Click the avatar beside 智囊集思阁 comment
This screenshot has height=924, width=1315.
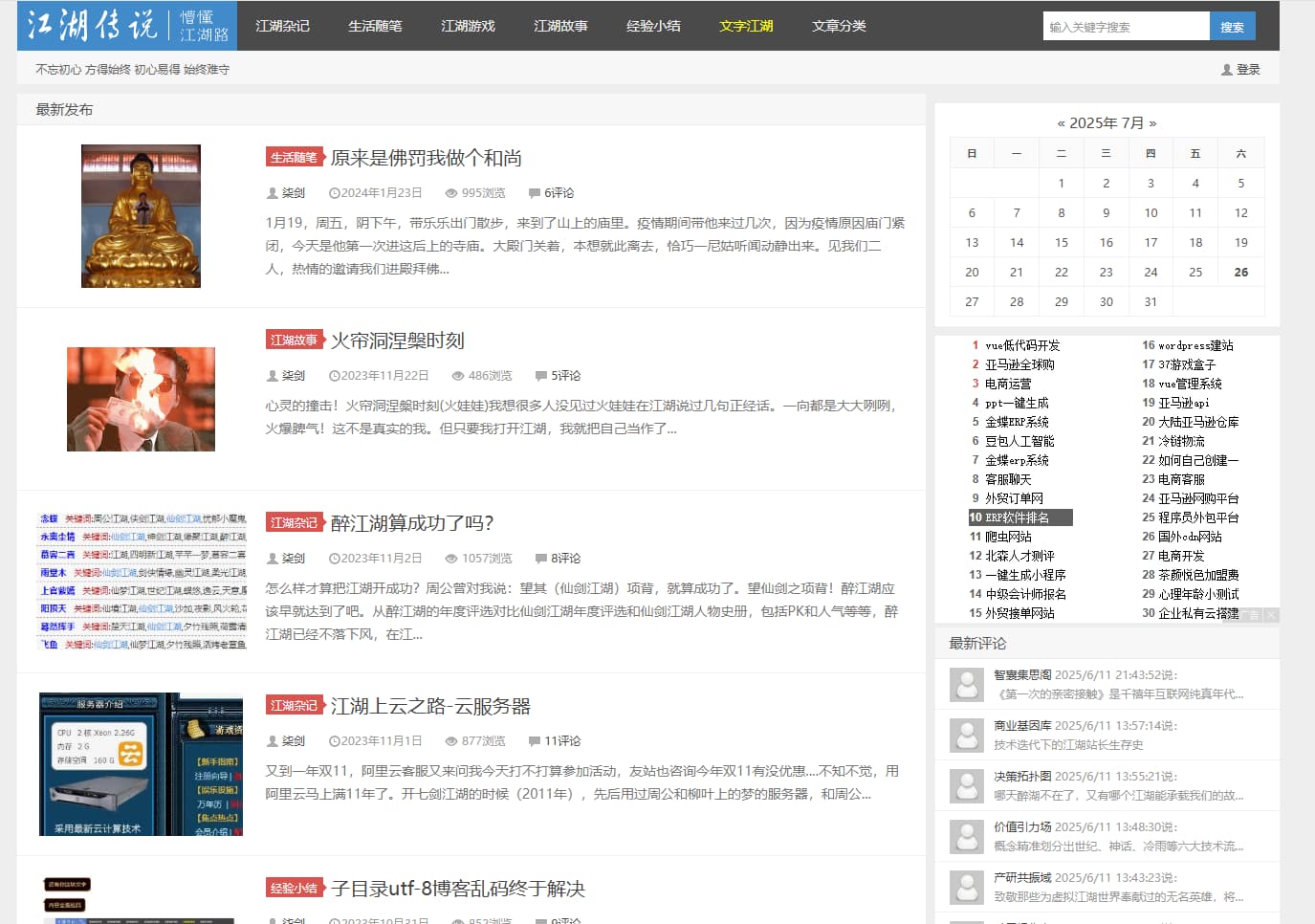pos(965,684)
